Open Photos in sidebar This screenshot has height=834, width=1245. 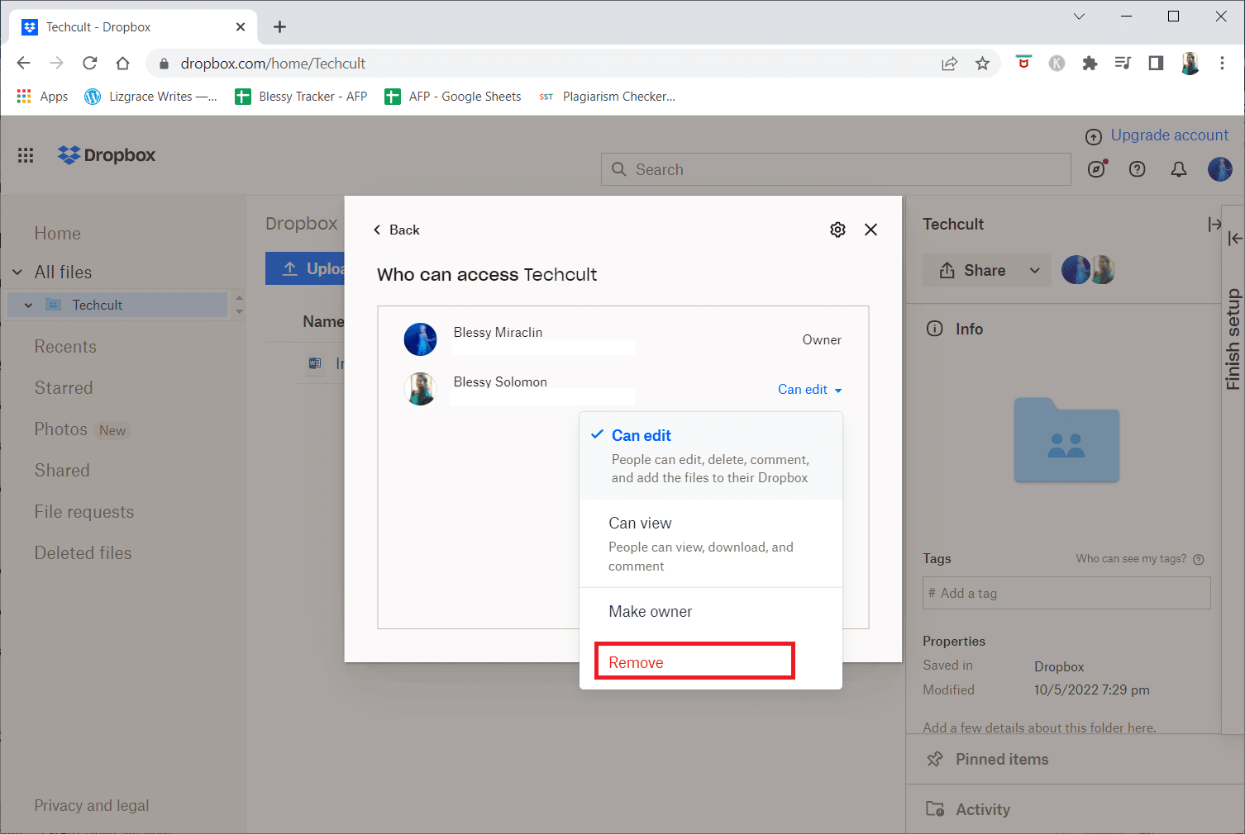tap(60, 429)
